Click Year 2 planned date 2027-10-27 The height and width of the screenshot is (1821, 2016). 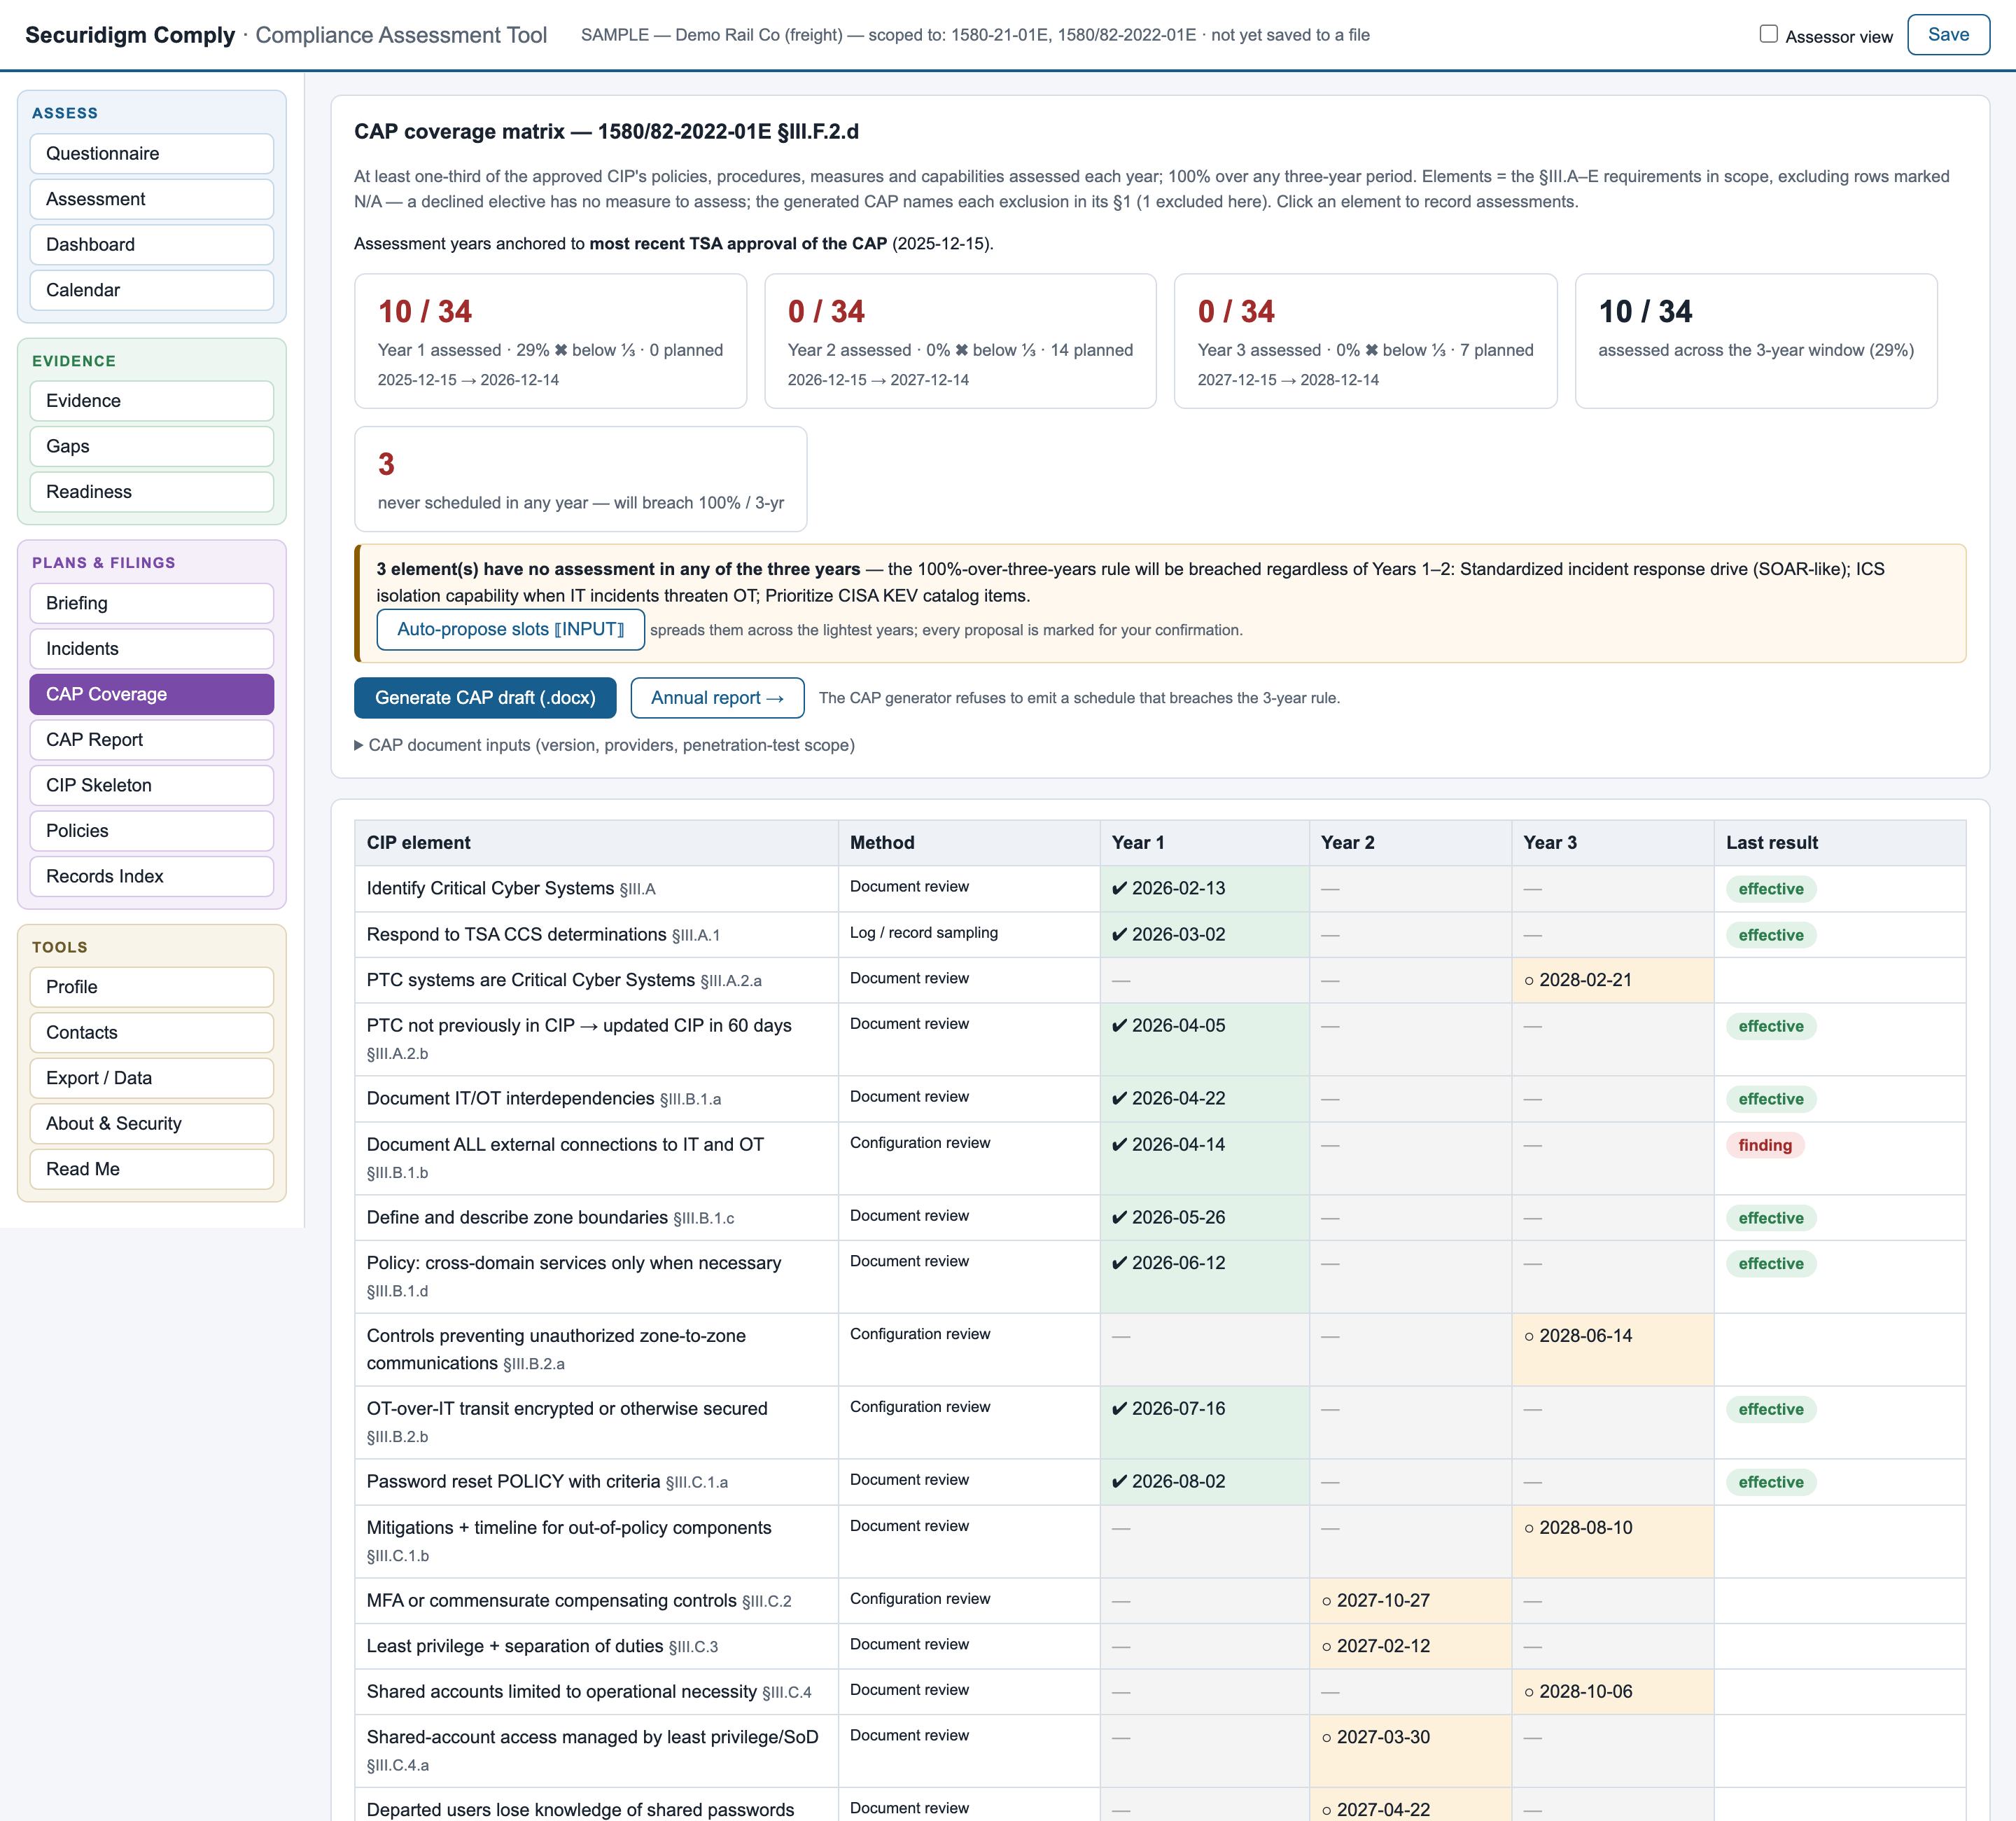(1410, 1601)
